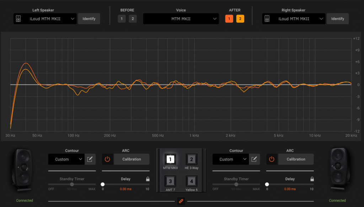Screen dimensions: 364x207
Task: Select voice preset 1 MTM MKII
Action: coord(170,159)
